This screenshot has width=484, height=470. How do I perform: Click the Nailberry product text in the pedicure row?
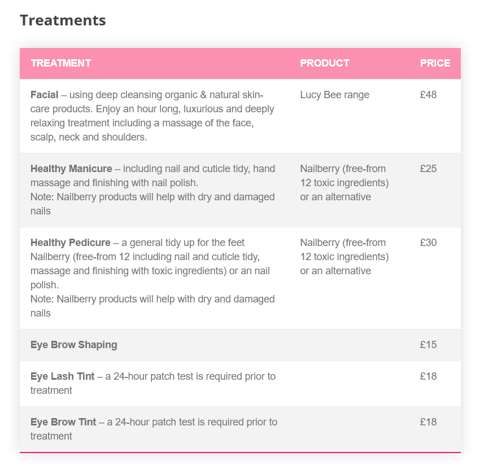[345, 257]
